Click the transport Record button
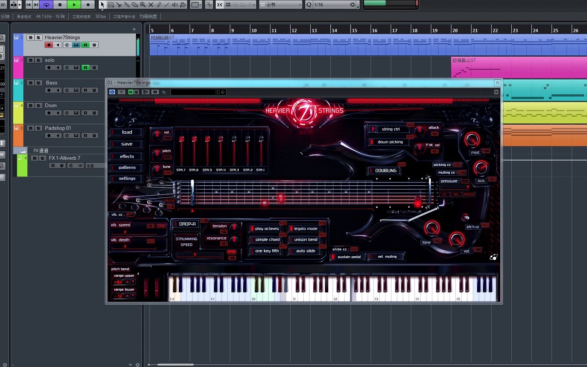 point(88,4)
